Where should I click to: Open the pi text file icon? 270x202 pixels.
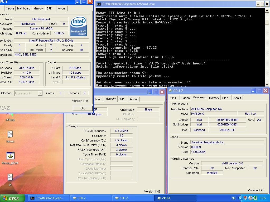(x=10, y=179)
